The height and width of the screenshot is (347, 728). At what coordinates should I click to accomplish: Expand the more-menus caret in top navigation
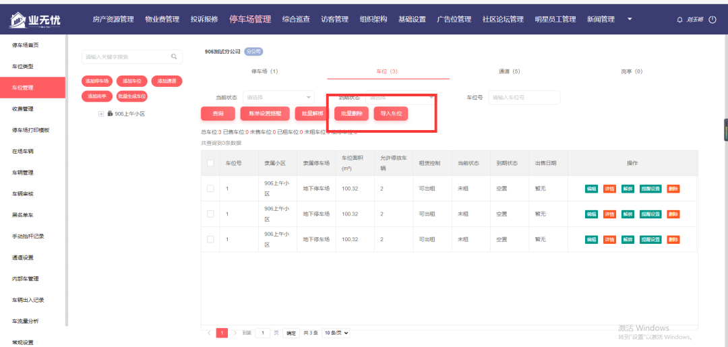[630, 19]
